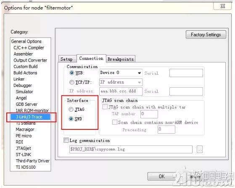Tick JTAG scan chain with multiple targets
This screenshot has height=188, width=235.
[x=105, y=107]
